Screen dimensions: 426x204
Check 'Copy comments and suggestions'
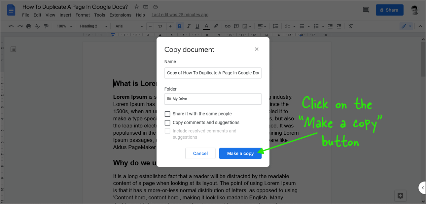coord(167,123)
